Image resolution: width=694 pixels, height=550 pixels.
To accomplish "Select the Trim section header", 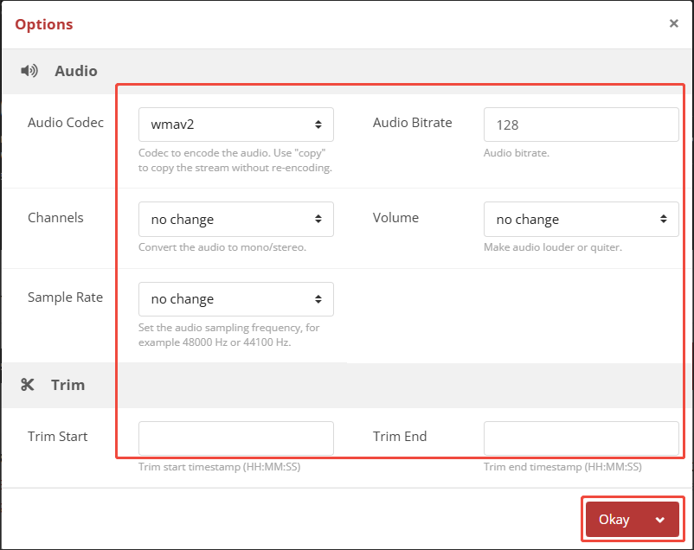I will pos(67,385).
